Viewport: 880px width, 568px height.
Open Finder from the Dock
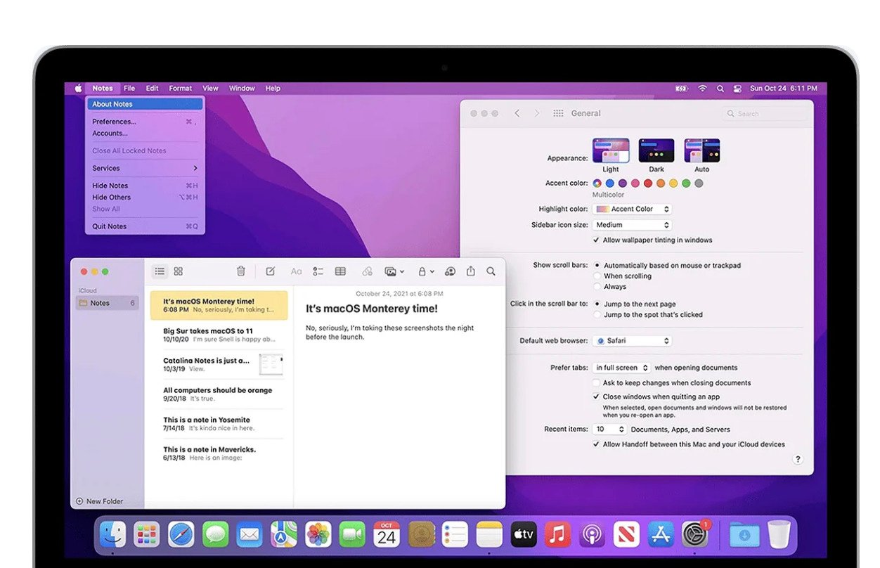coord(112,534)
